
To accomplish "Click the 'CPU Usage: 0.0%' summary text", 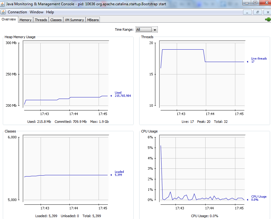I will pos(205,216).
